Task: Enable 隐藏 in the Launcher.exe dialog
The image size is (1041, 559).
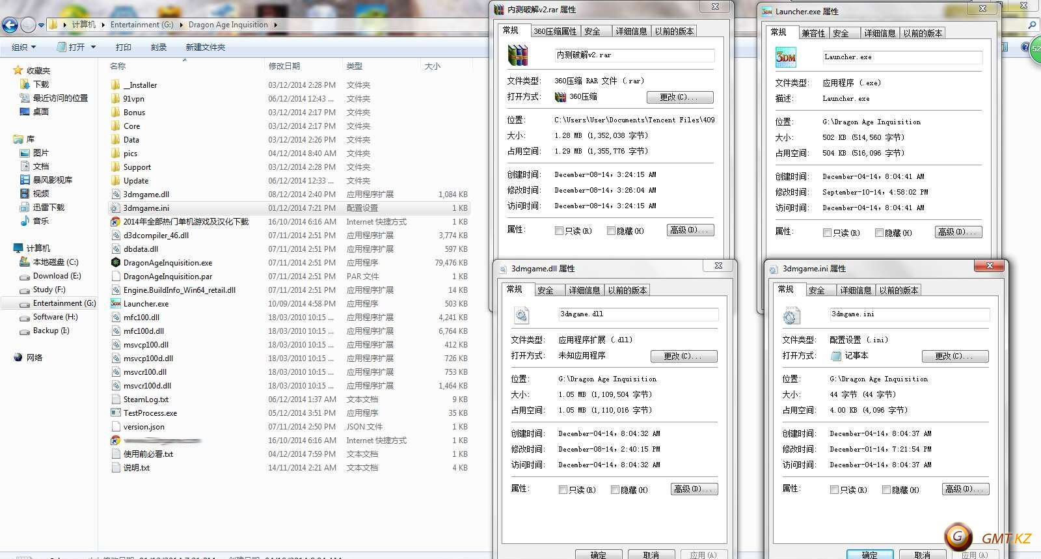Action: [879, 233]
